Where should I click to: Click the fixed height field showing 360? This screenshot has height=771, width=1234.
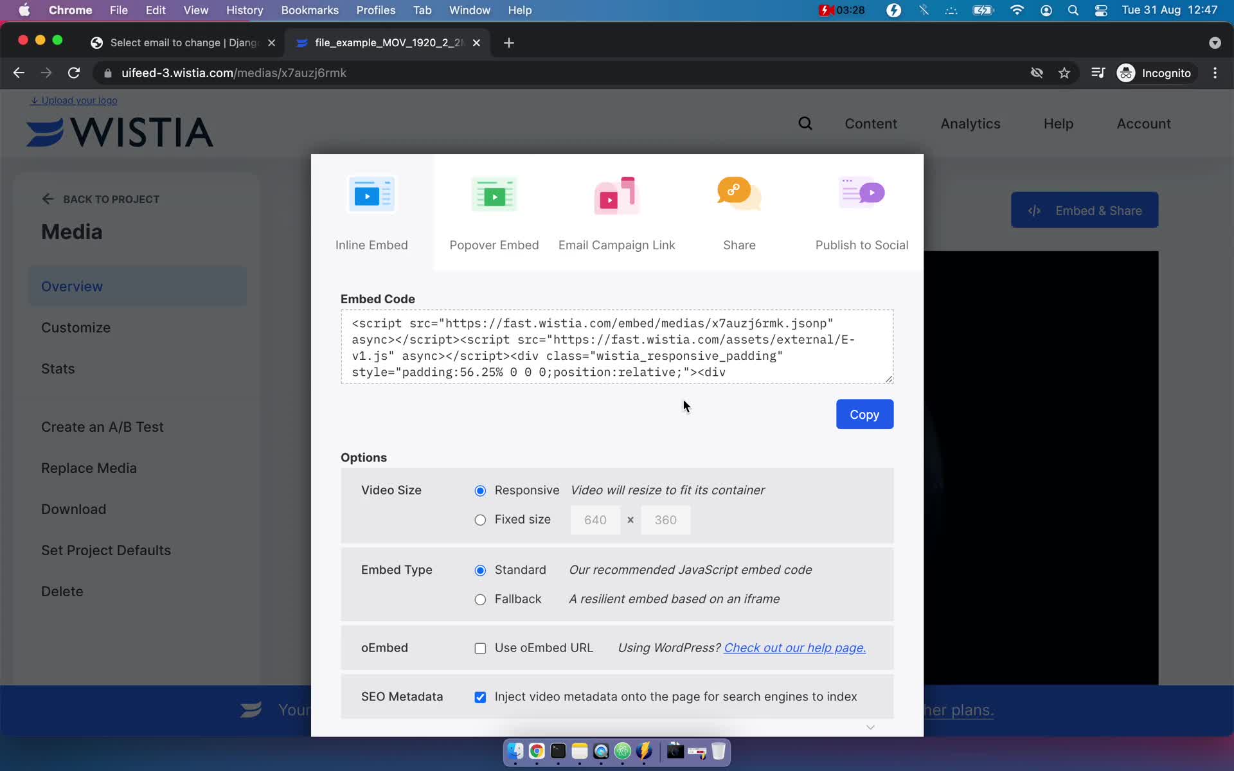tap(665, 520)
